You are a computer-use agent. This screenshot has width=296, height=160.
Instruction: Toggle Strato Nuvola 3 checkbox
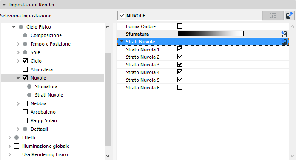(180, 64)
